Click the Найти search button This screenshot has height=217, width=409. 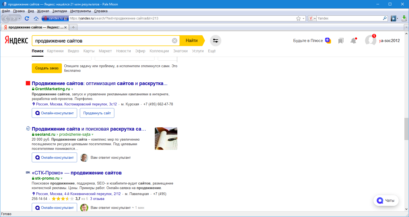point(192,41)
